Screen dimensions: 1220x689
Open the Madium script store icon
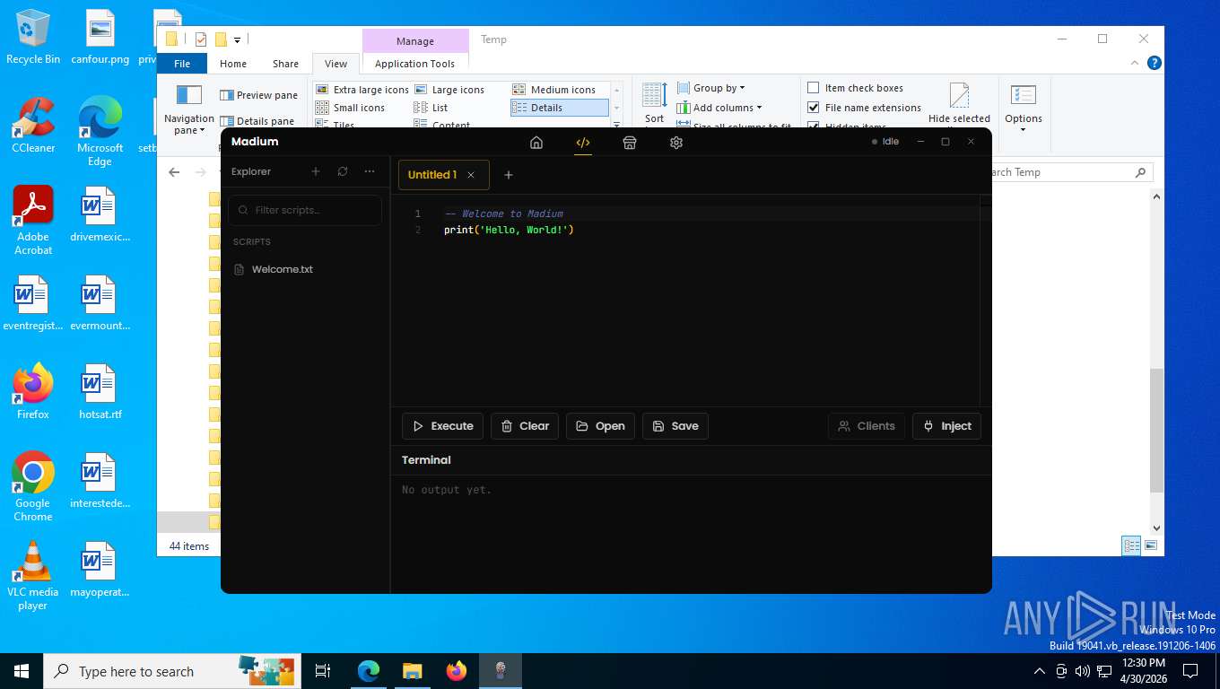(630, 142)
